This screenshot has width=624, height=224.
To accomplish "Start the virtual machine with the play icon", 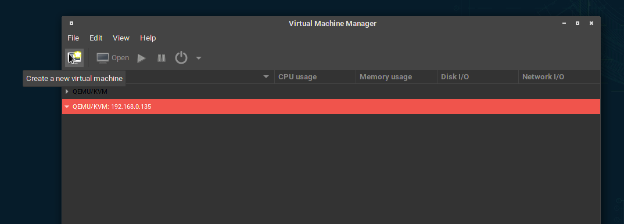I will click(x=141, y=58).
